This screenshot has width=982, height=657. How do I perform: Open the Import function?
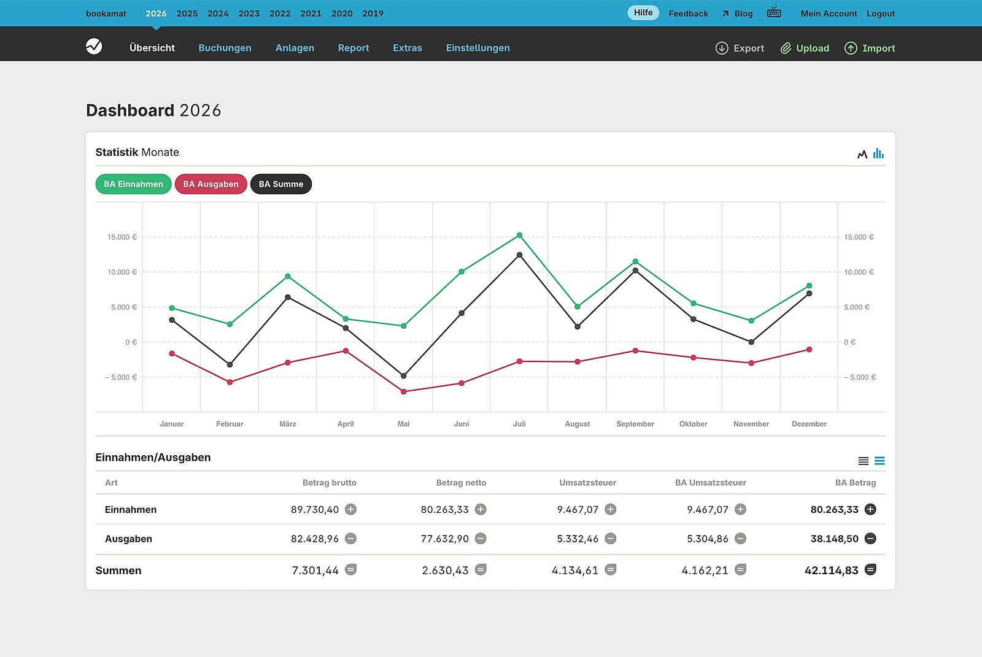pyautogui.click(x=870, y=48)
